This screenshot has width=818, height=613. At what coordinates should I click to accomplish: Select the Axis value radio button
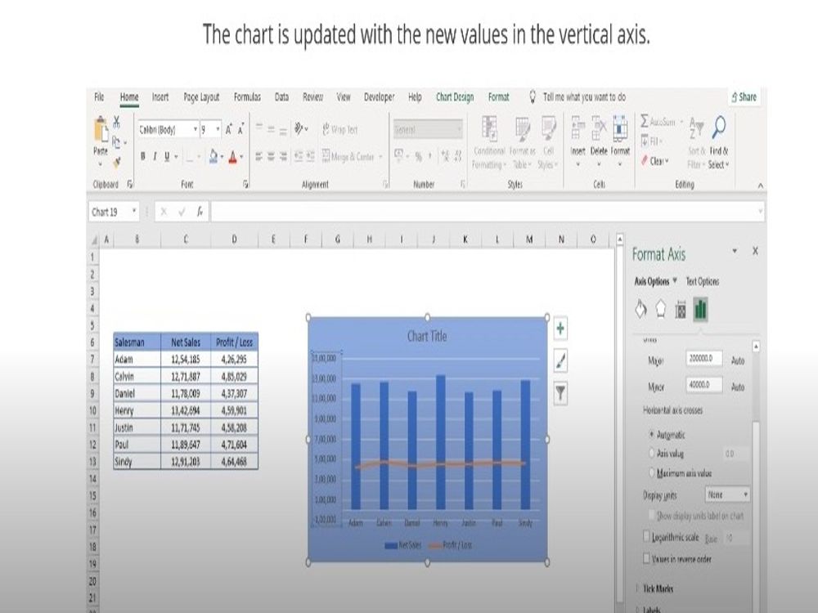(x=649, y=451)
